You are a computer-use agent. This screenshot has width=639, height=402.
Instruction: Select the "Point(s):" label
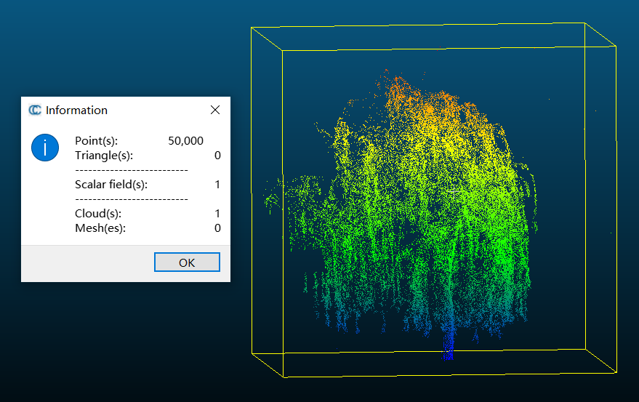point(96,140)
